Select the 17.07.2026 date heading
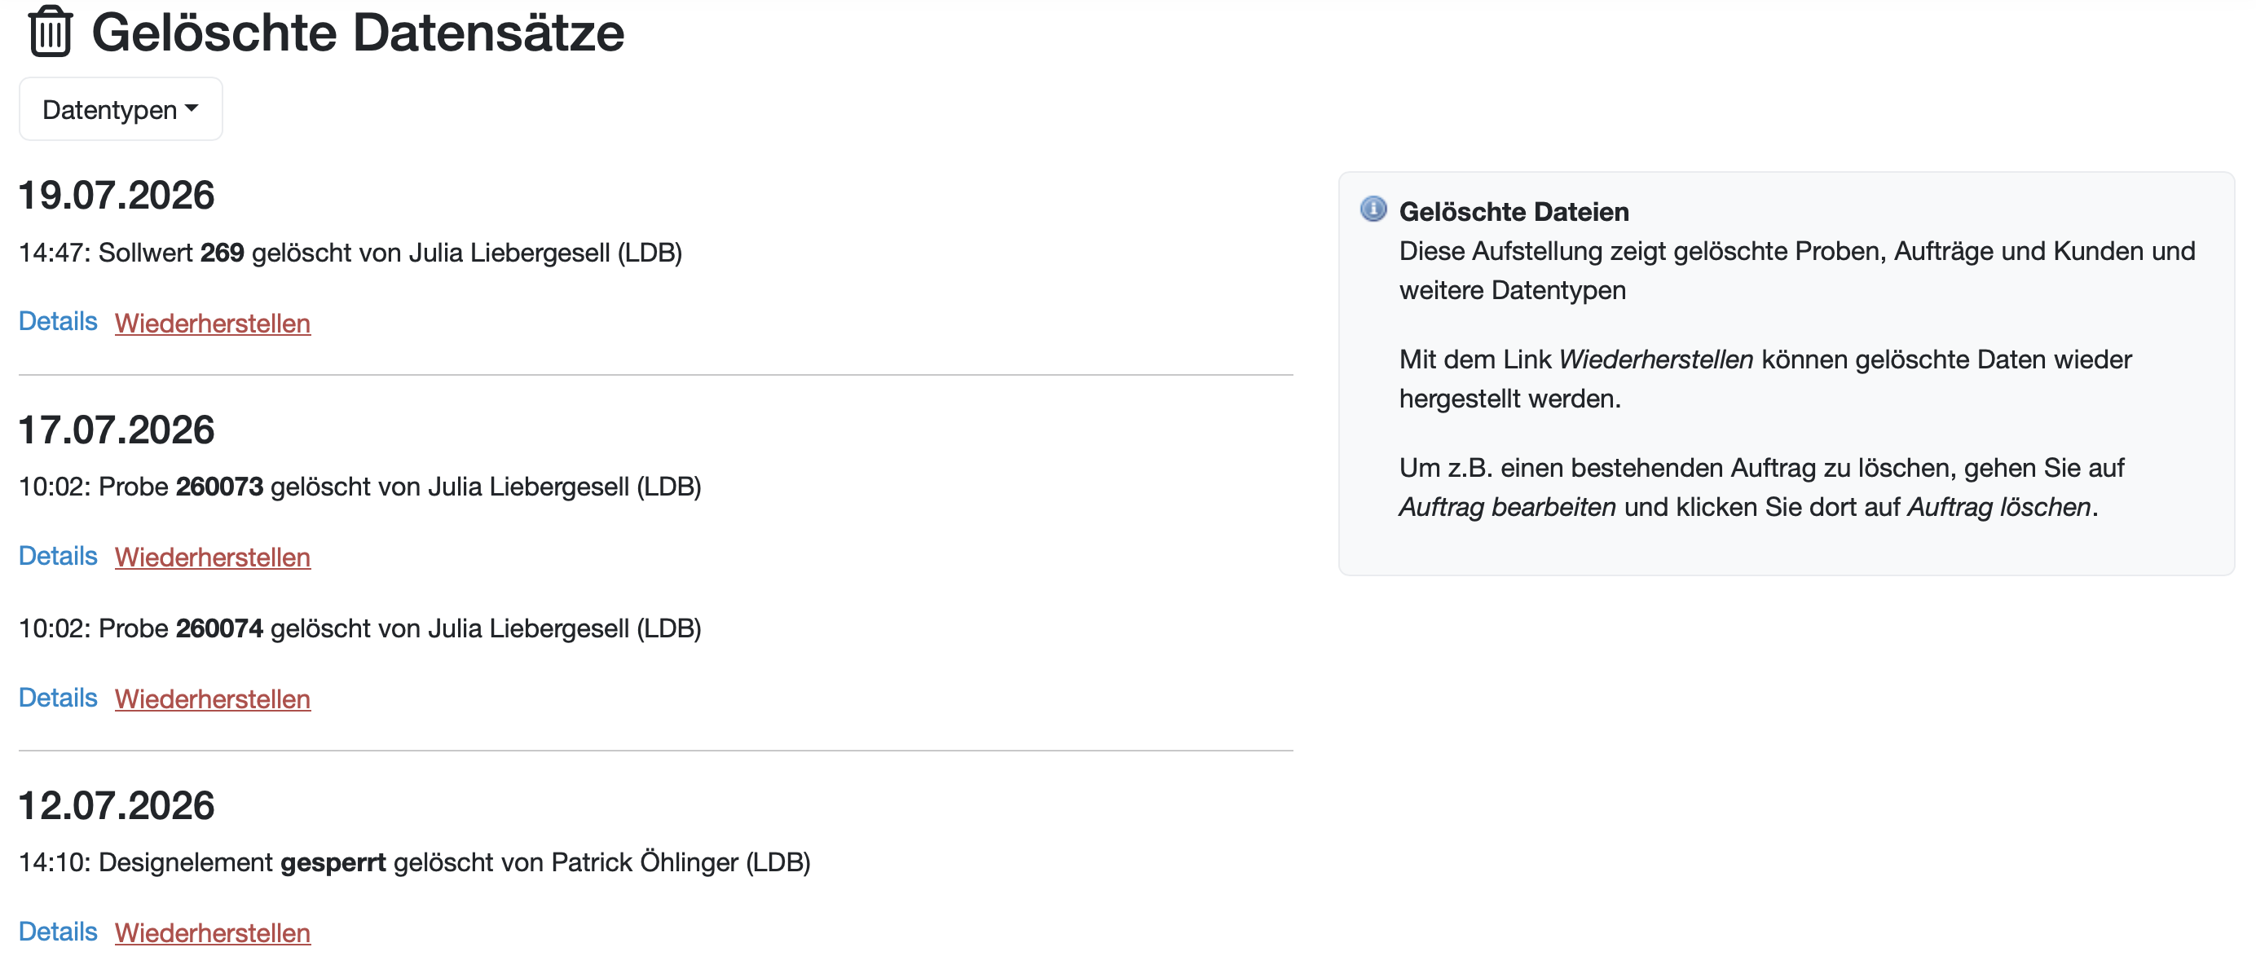Viewport: 2256px width, 965px height. click(x=117, y=430)
